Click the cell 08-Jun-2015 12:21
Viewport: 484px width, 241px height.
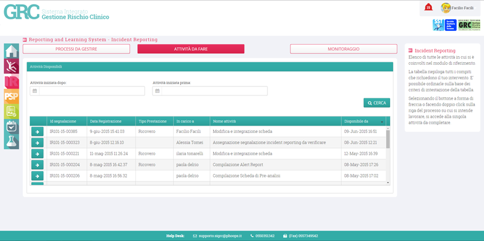click(x=364, y=143)
